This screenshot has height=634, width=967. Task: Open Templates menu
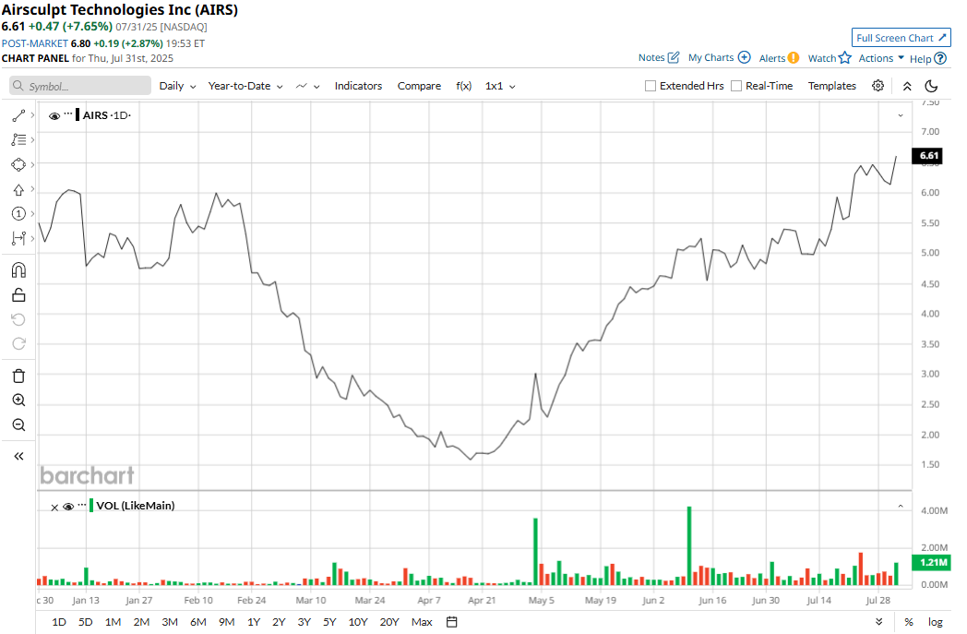click(x=832, y=86)
